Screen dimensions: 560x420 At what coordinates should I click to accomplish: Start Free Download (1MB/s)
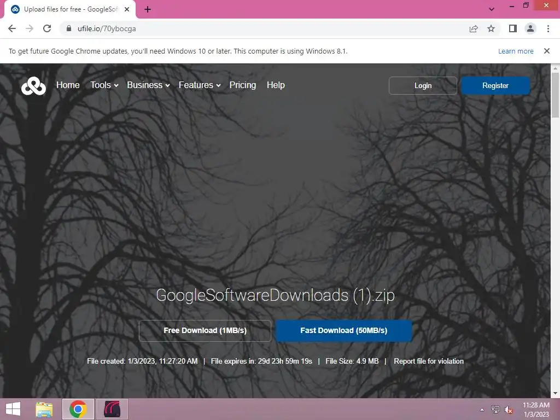tap(205, 331)
